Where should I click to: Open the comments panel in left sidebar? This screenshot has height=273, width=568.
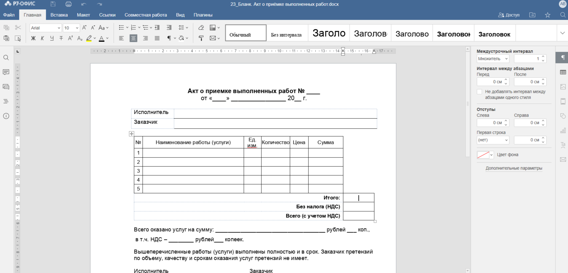(x=6, y=72)
